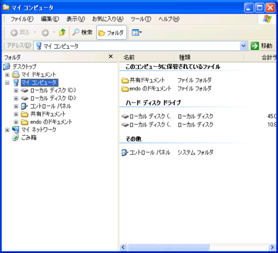Click the Forward arrow toolbar button
The height and width of the screenshot is (253, 278).
coord(45,33)
